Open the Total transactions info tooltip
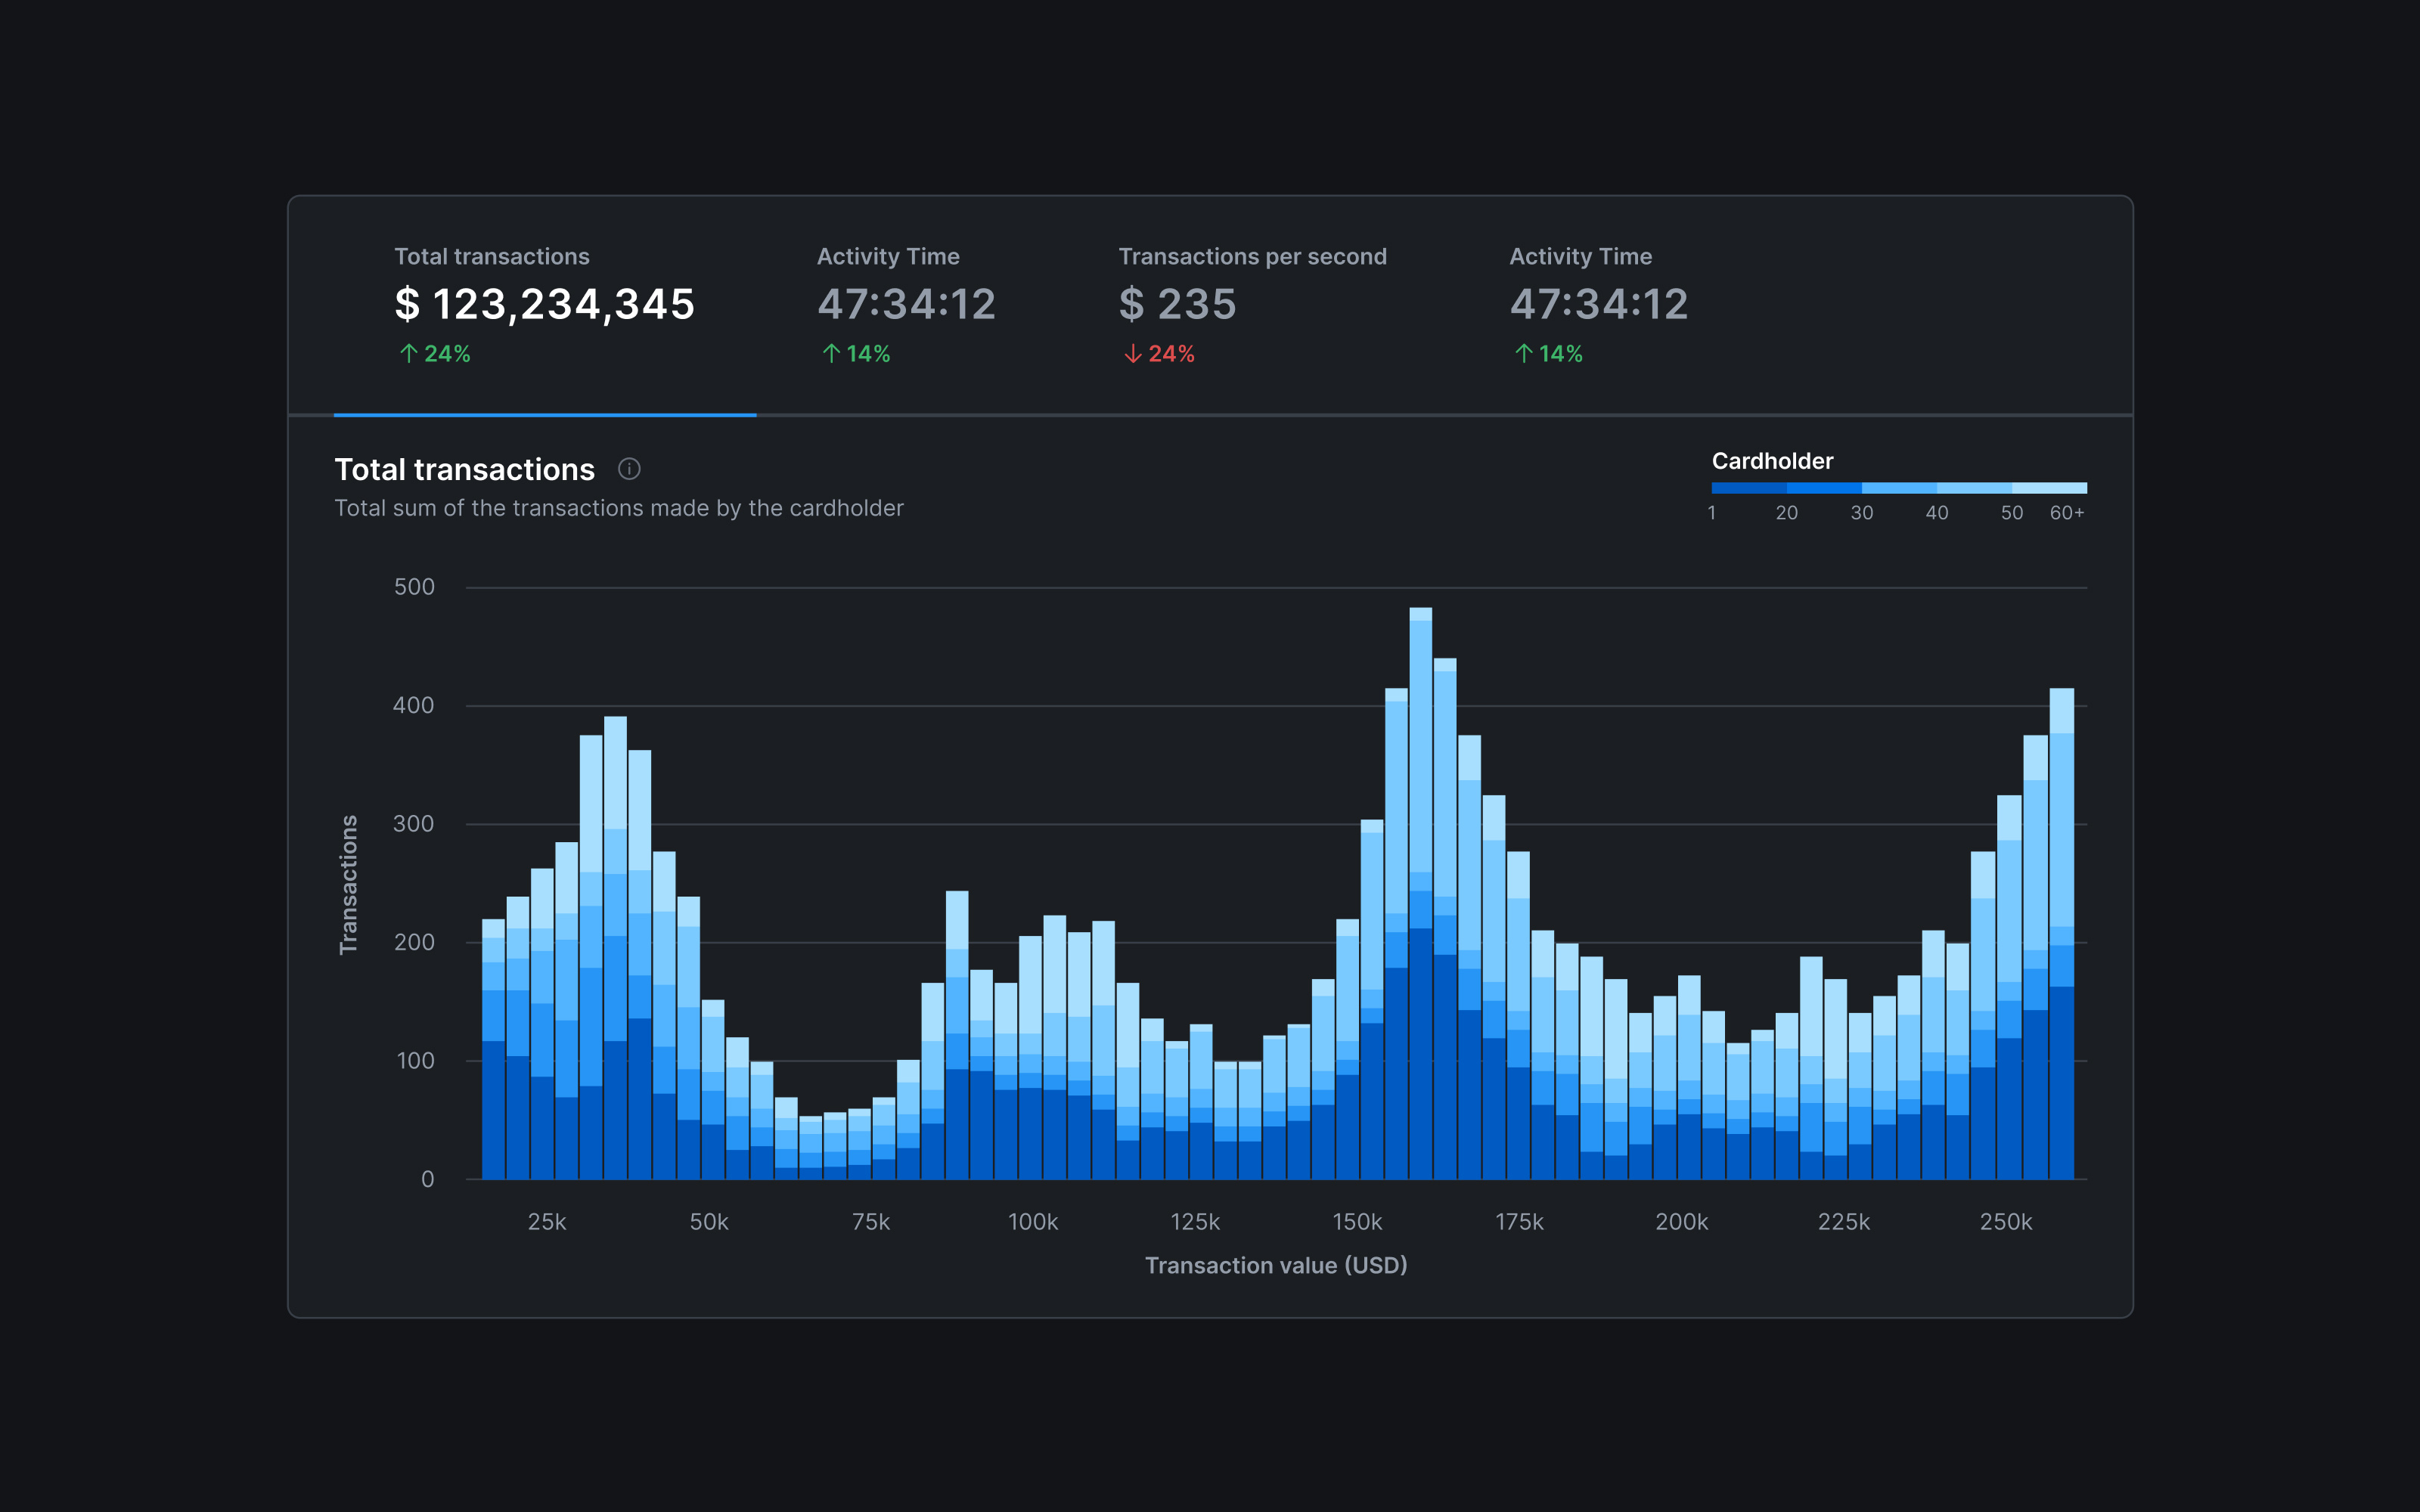This screenshot has width=2420, height=1512. 631,469
